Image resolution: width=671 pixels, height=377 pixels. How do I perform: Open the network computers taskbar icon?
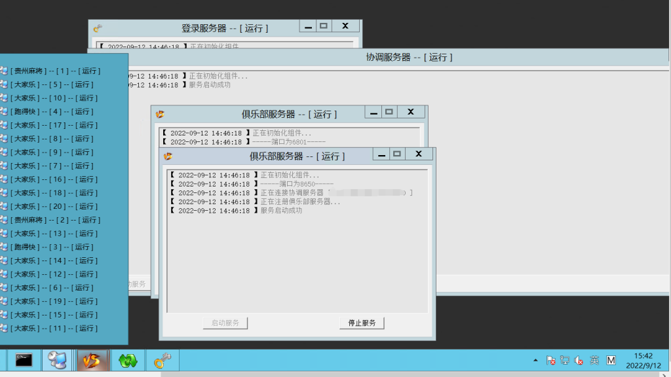[58, 360]
